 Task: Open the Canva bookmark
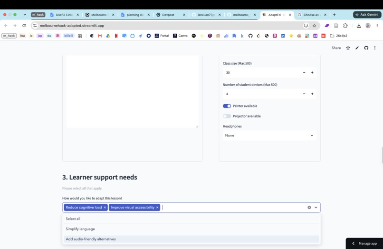180,36
